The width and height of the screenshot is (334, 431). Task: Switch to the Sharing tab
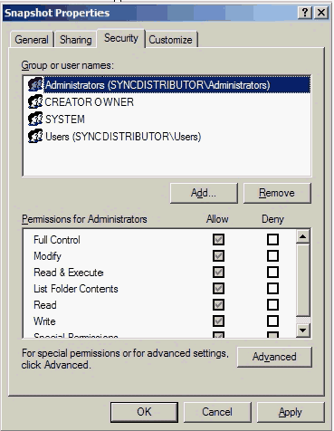point(75,40)
